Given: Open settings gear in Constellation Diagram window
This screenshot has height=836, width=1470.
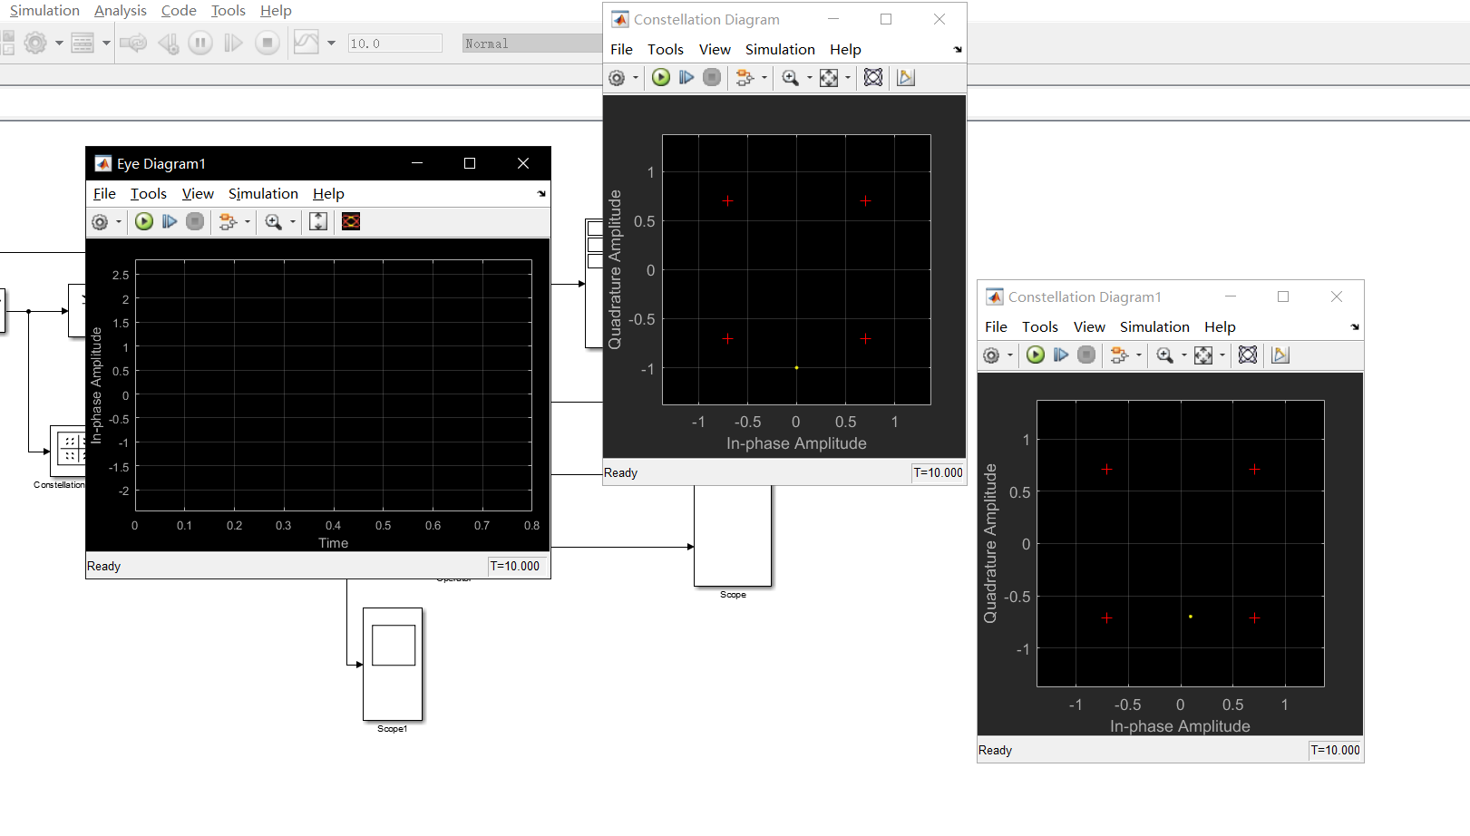Looking at the screenshot, I should tap(617, 78).
